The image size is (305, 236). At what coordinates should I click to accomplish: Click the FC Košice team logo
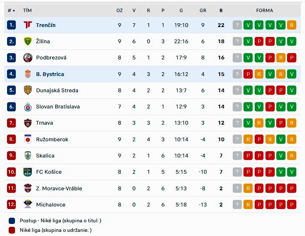click(27, 172)
